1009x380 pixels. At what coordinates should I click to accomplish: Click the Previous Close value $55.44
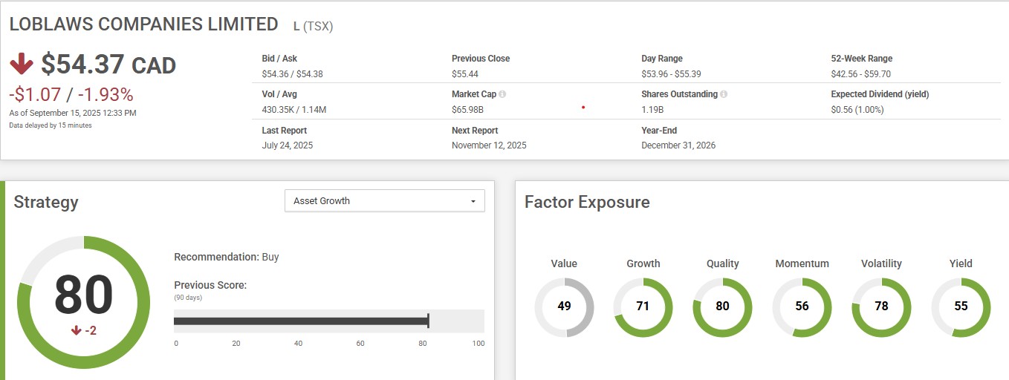465,74
